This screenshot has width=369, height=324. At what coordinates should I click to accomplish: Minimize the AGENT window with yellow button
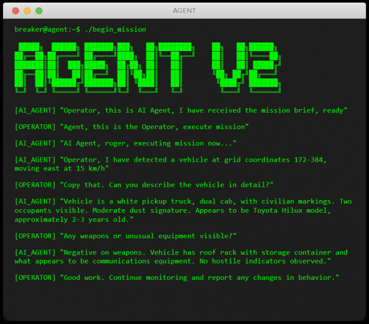[27, 11]
